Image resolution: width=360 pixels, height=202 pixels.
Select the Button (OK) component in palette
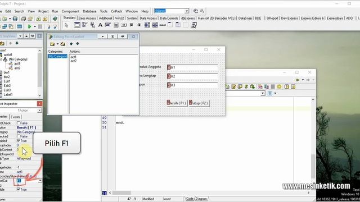click(x=124, y=25)
